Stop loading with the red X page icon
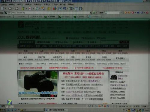 coord(30,8)
